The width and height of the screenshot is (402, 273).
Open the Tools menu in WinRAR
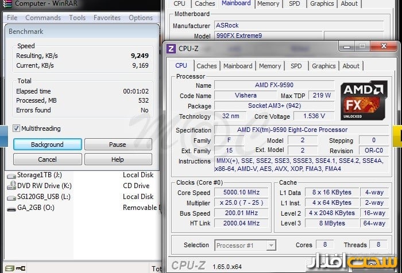(x=77, y=18)
